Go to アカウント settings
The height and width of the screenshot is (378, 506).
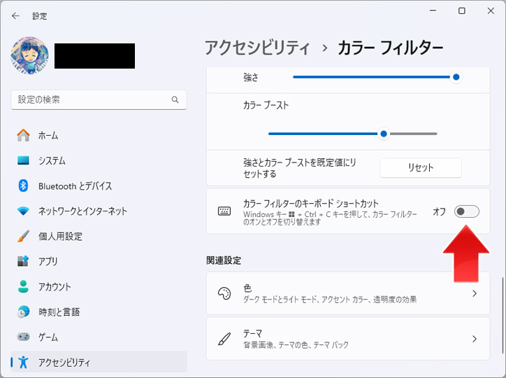[x=99, y=286]
